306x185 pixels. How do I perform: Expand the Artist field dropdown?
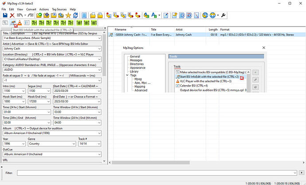[x=99, y=49]
